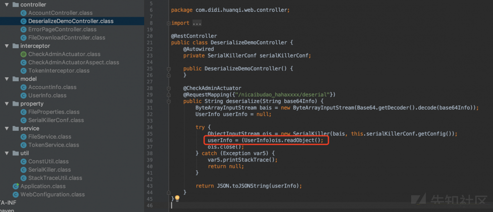Click the class icon beside TokenInterceptor.class
493x212 pixels.
click(x=23, y=70)
